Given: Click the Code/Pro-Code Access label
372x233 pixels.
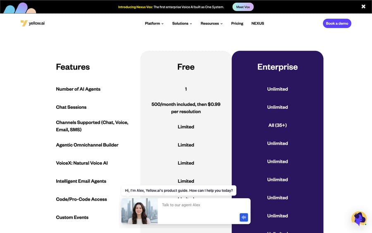Looking at the screenshot, I should coord(81,199).
